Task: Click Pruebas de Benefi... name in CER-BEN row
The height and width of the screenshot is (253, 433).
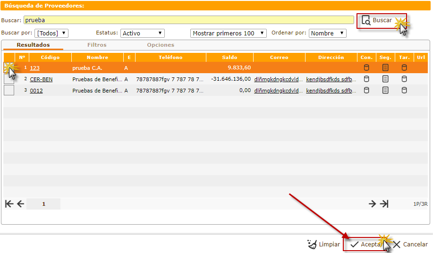Action: click(97, 79)
